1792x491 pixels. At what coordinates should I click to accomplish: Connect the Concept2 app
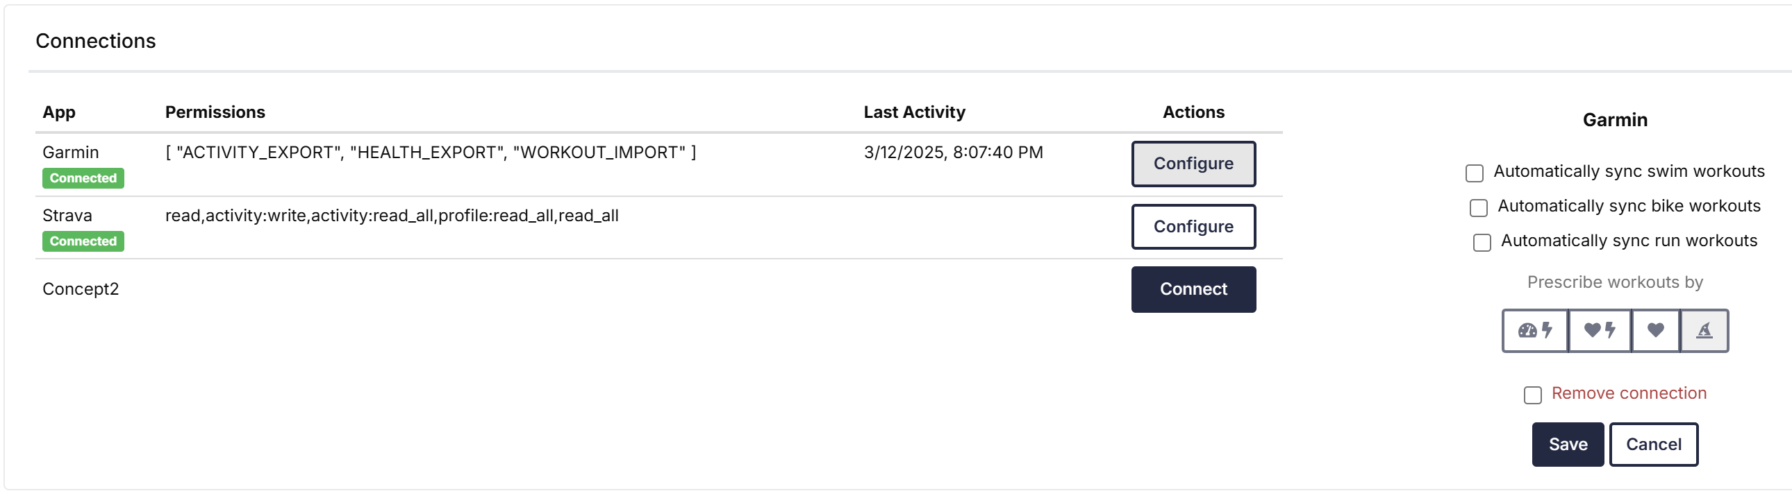click(x=1193, y=289)
